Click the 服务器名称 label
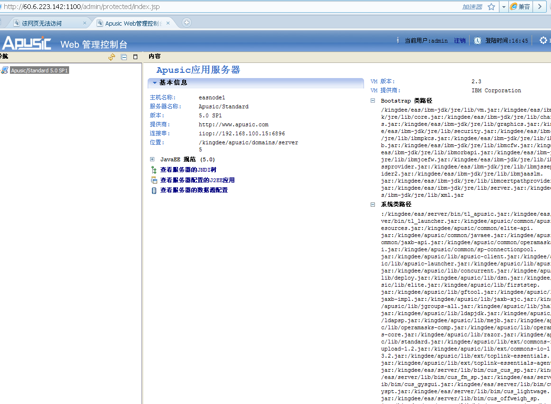 point(166,106)
